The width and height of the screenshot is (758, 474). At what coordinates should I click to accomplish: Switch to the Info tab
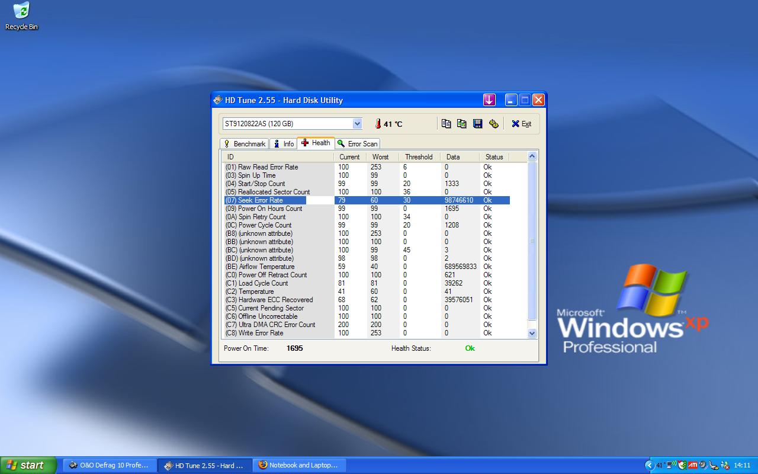[283, 144]
